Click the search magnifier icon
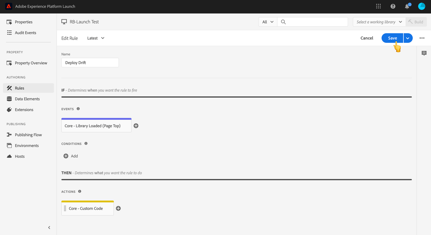 [283, 22]
